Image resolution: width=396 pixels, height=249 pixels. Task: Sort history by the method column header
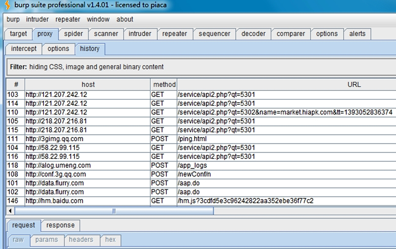(x=164, y=85)
